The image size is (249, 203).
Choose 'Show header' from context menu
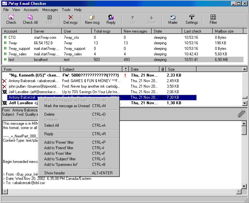(55, 173)
